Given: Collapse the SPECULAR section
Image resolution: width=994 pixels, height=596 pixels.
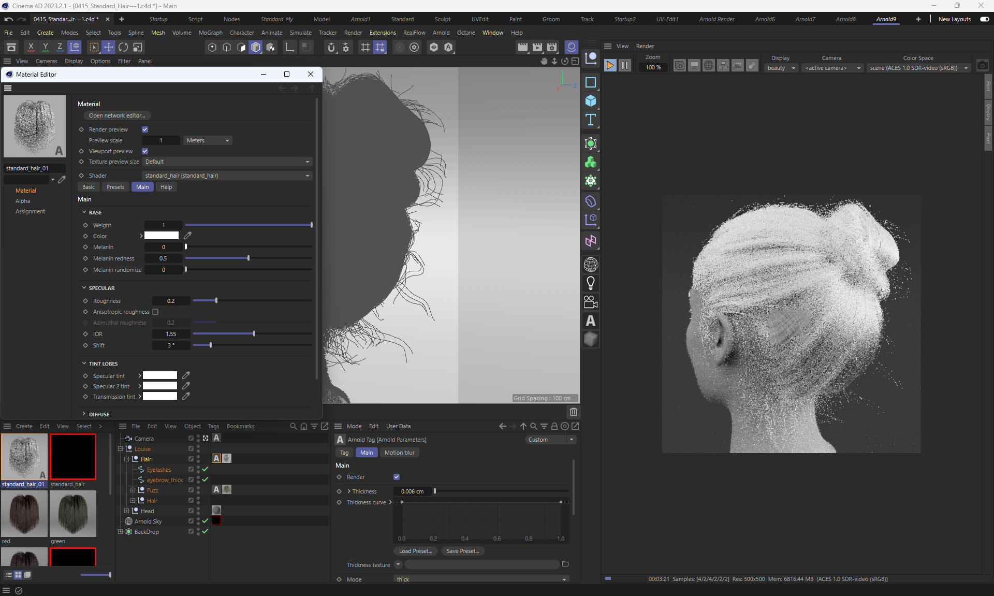Looking at the screenshot, I should click(x=84, y=288).
